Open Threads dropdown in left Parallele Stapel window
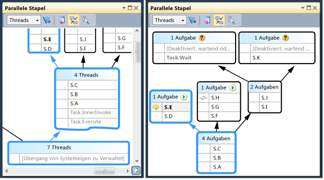The width and height of the screenshot is (324, 180). click(24, 20)
